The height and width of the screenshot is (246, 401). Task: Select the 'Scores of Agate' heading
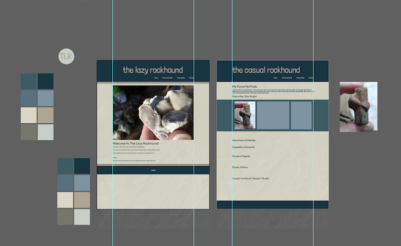tap(241, 156)
